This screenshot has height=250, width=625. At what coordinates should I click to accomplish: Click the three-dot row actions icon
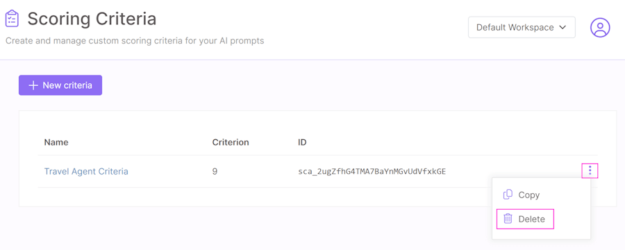point(590,171)
